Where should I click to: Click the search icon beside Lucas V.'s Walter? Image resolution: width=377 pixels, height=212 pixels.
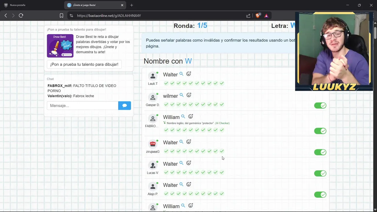click(181, 163)
